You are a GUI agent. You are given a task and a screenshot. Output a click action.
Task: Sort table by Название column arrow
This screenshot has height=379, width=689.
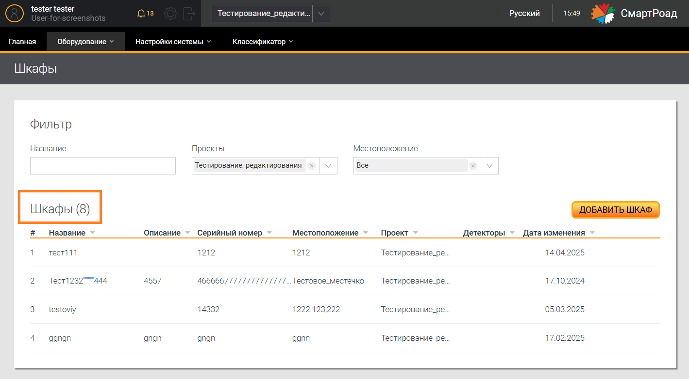92,233
